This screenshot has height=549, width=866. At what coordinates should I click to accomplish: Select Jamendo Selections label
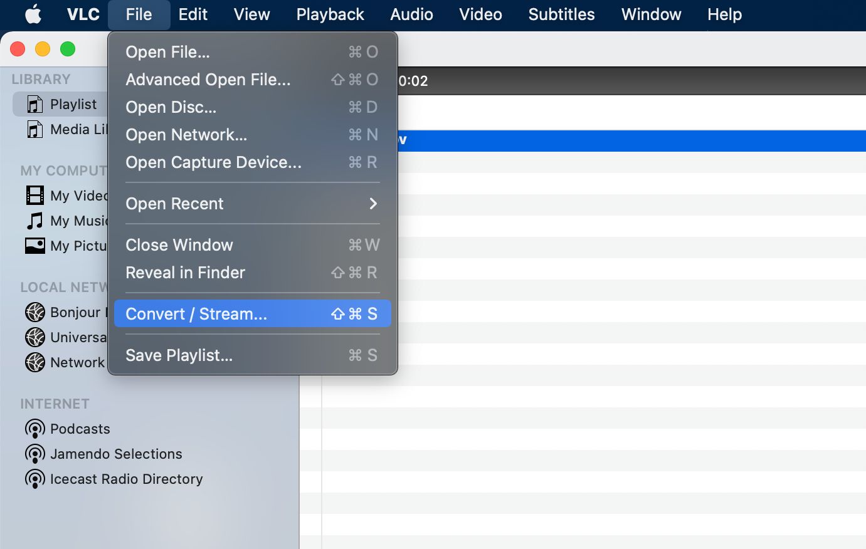point(116,454)
